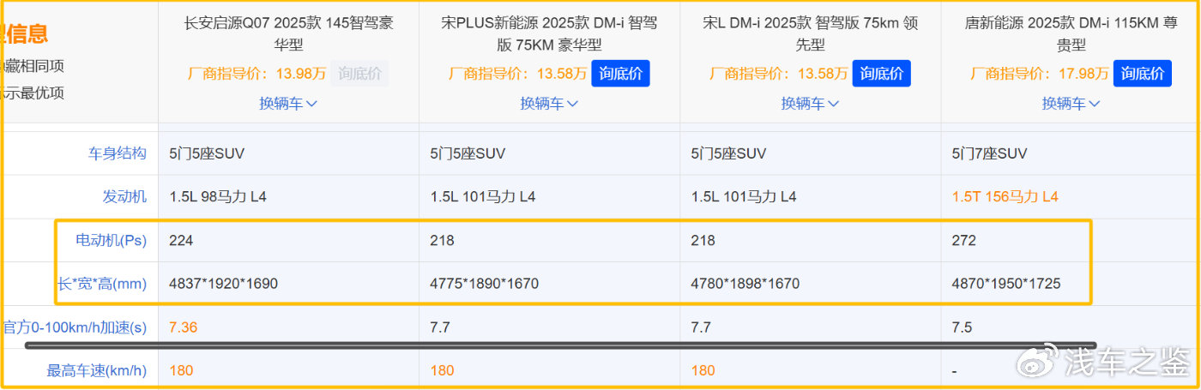The width and height of the screenshot is (1201, 390).
Task: Select top speed 180 for 长安启源Q07
Action: pos(181,371)
